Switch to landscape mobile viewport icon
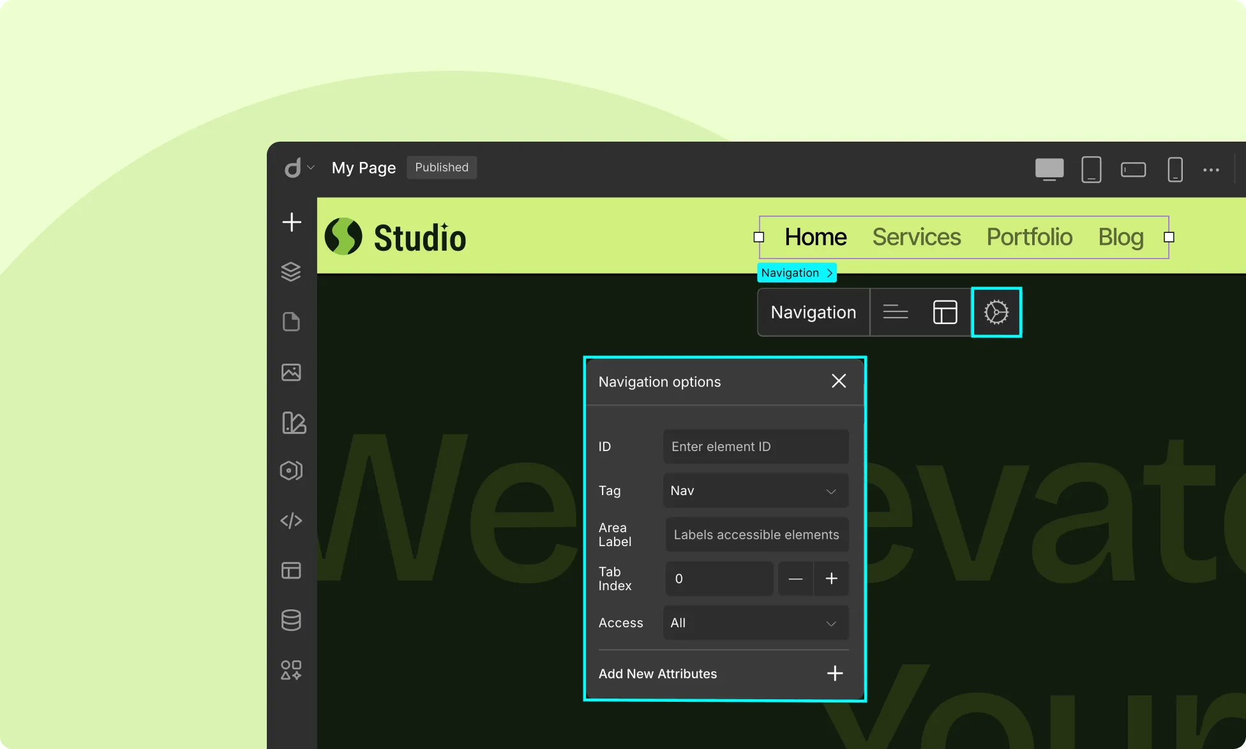Screen dimensions: 1246x749 (1134, 170)
